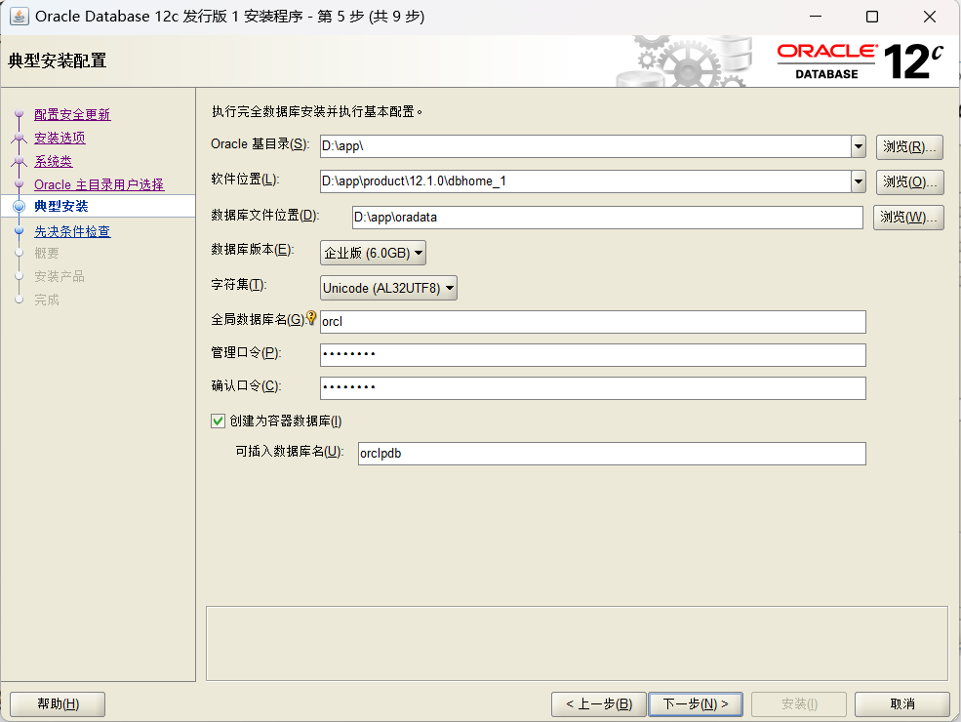Click the hint lightbulb next to 全局数据库名
This screenshot has height=722, width=961.
coord(311,317)
